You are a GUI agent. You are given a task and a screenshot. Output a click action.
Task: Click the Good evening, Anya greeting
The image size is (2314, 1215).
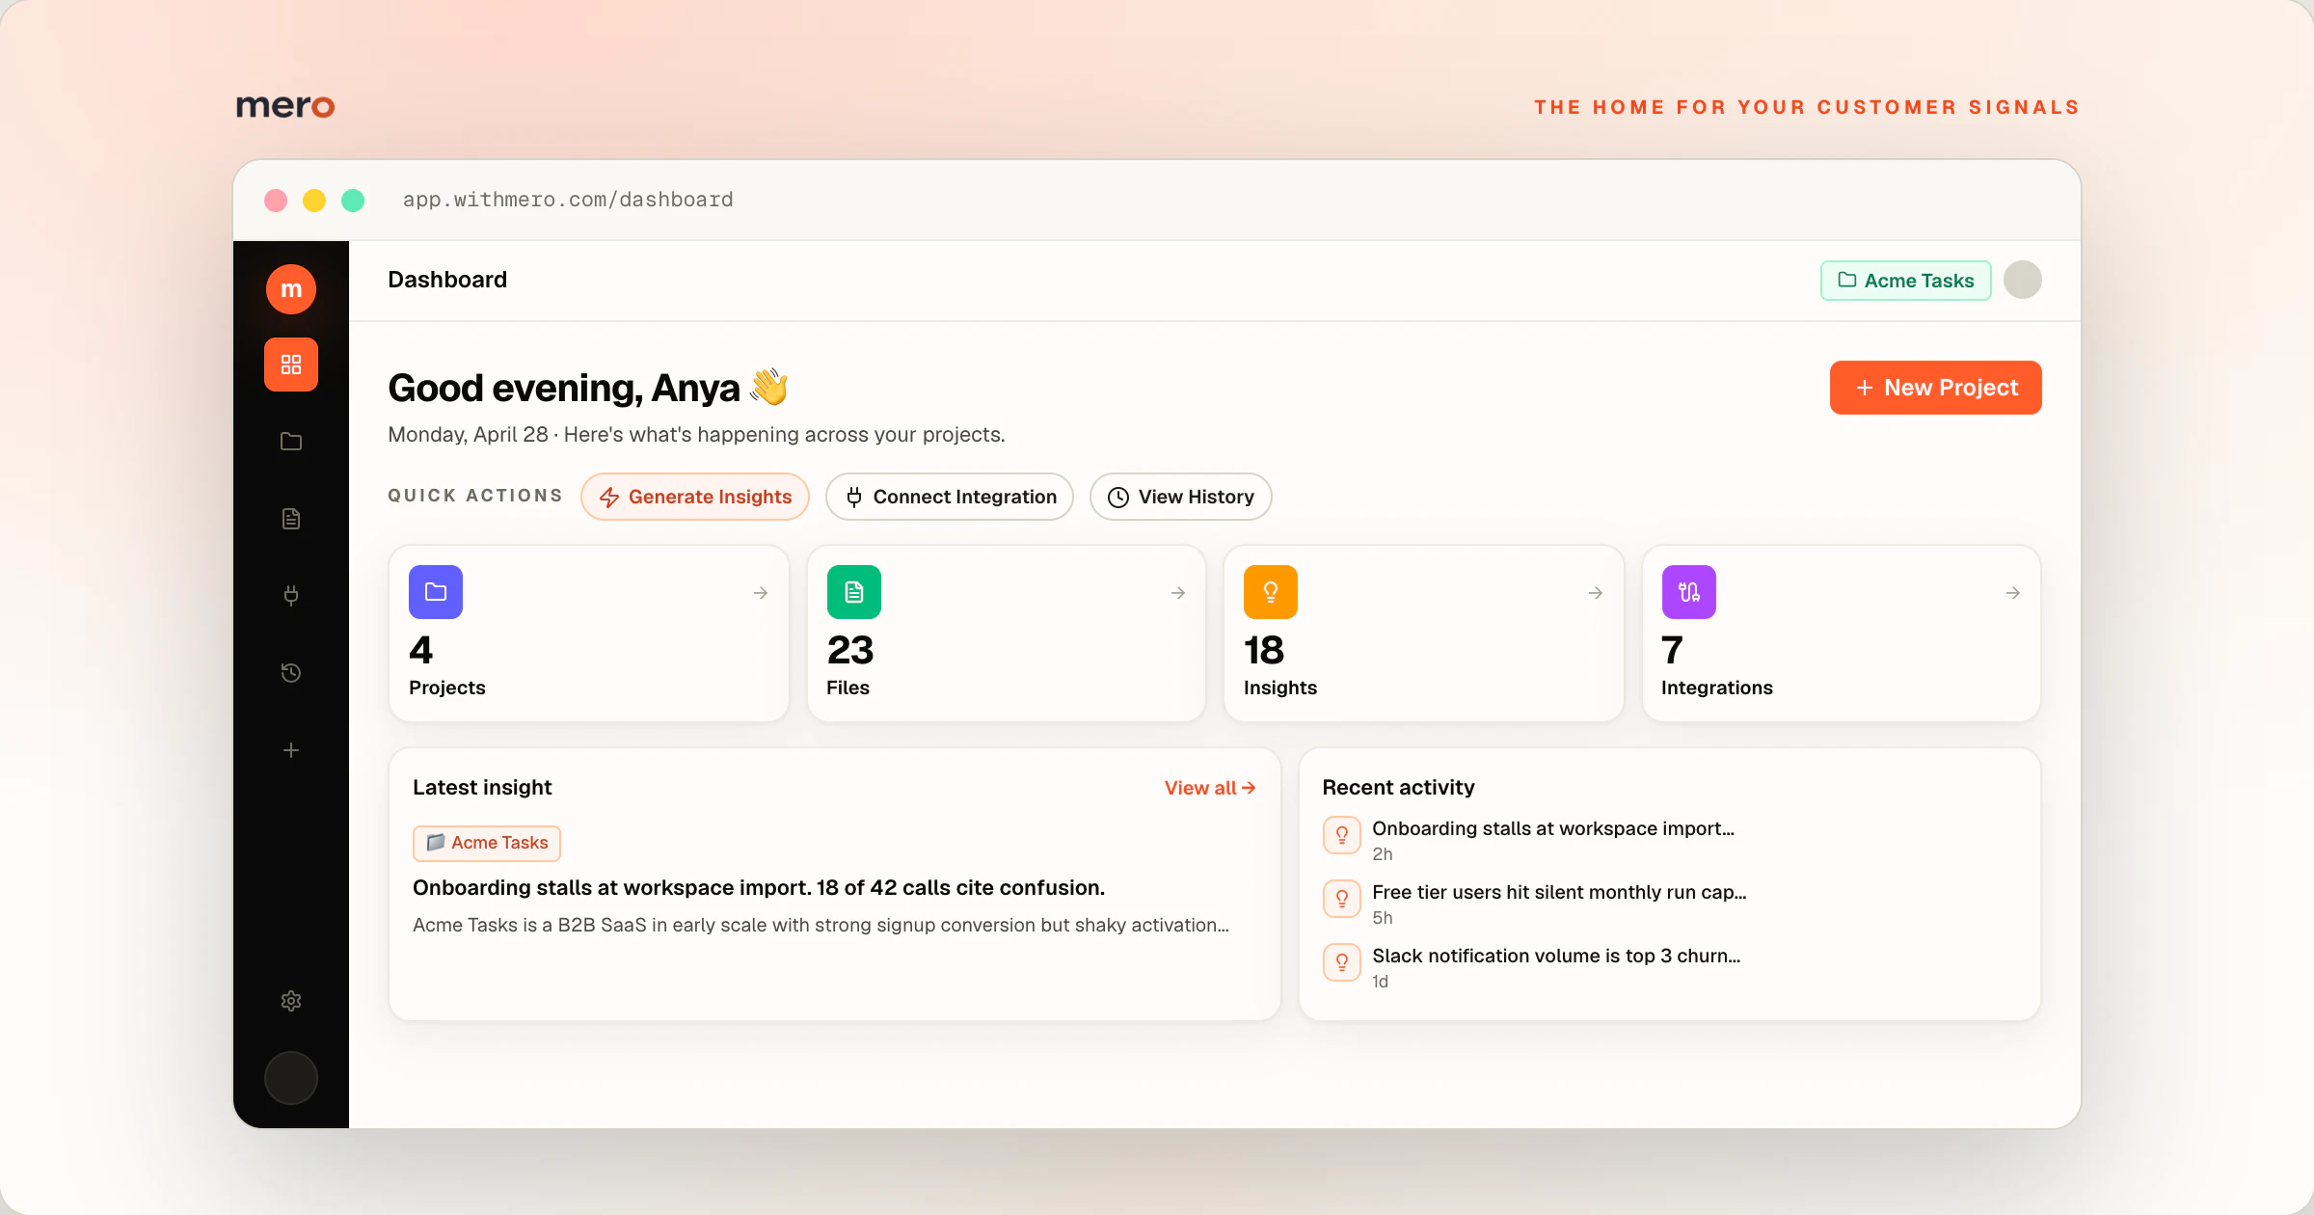[588, 388]
